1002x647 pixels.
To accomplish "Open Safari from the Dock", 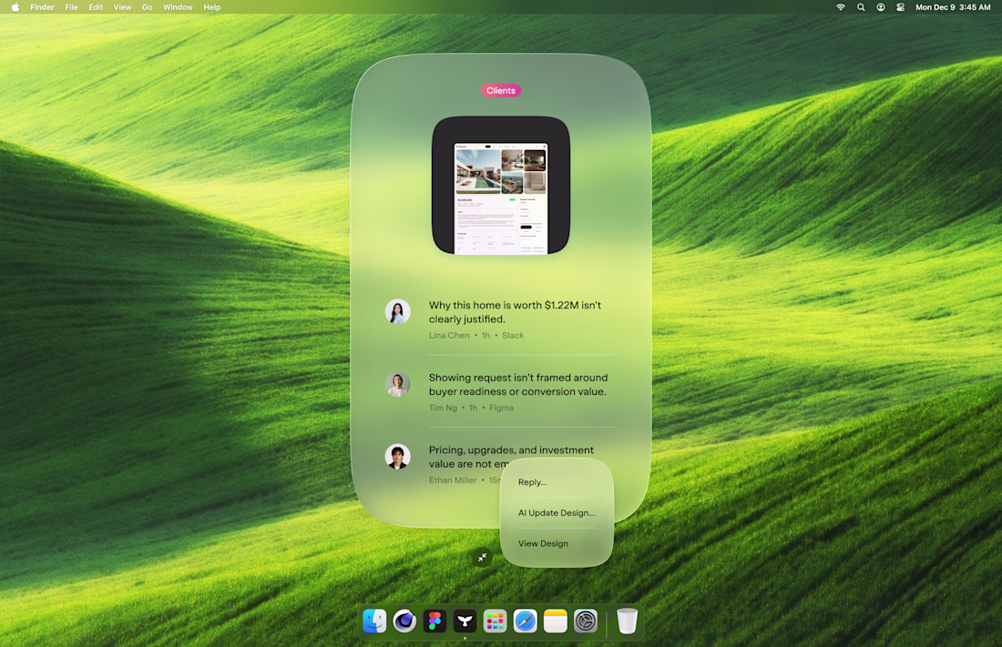I will point(526,621).
